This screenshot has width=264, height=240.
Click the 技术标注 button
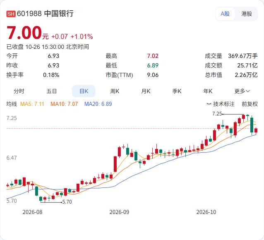point(221,104)
